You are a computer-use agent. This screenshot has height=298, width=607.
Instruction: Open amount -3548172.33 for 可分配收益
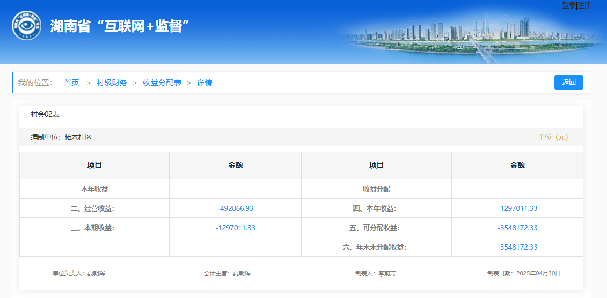tap(517, 228)
